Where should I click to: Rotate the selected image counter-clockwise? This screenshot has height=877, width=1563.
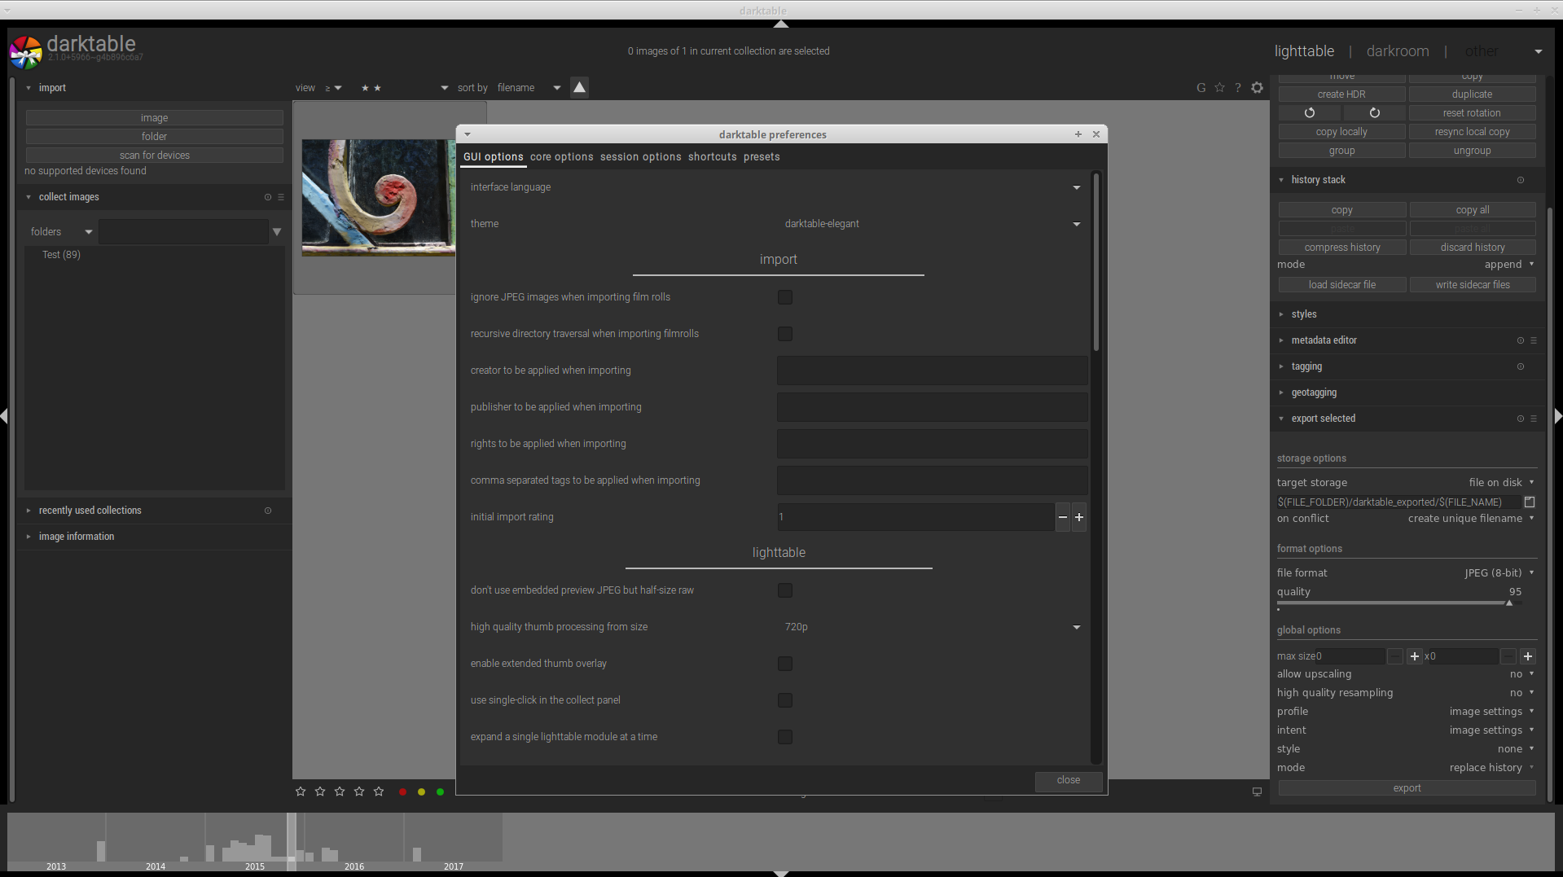[1310, 113]
